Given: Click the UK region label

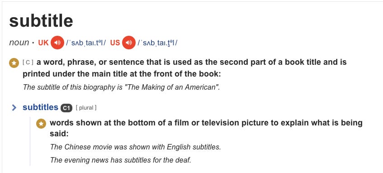Looking at the screenshot, I should pos(43,43).
